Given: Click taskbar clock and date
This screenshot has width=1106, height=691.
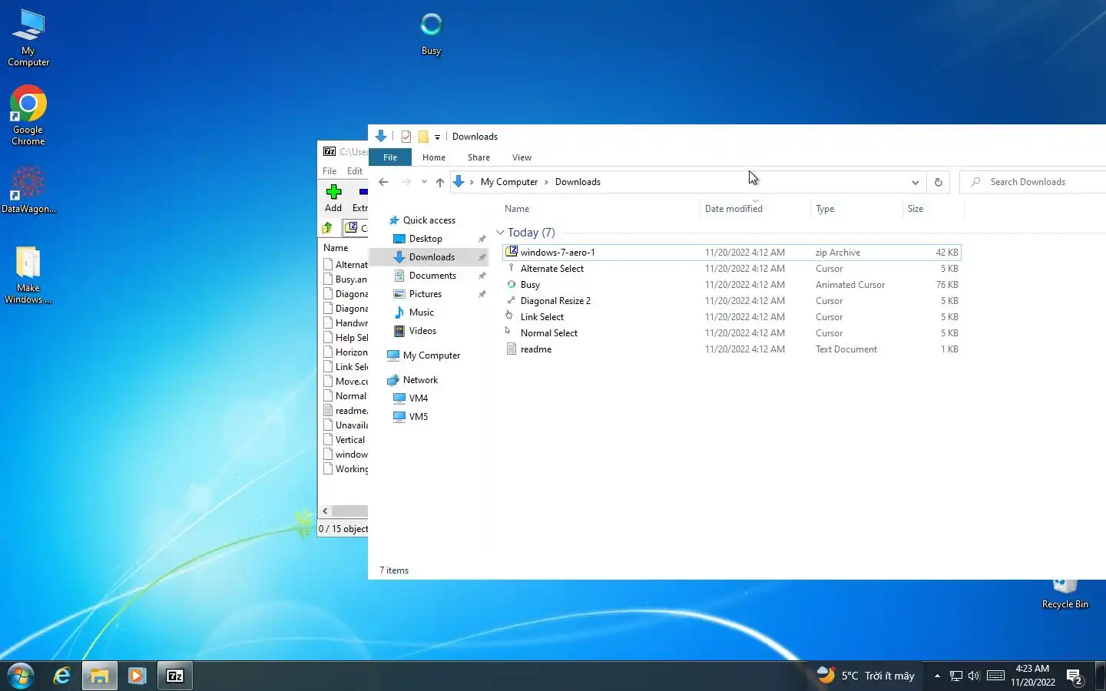Looking at the screenshot, I should (1033, 676).
